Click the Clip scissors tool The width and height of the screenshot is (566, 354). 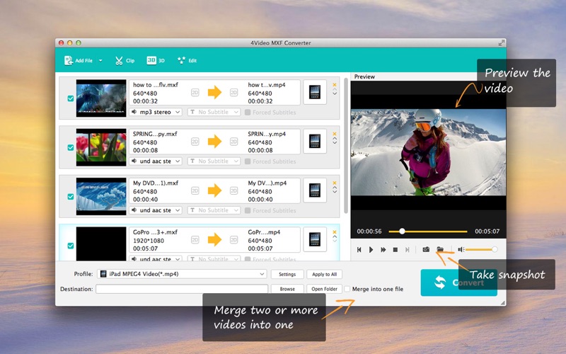coord(125,61)
